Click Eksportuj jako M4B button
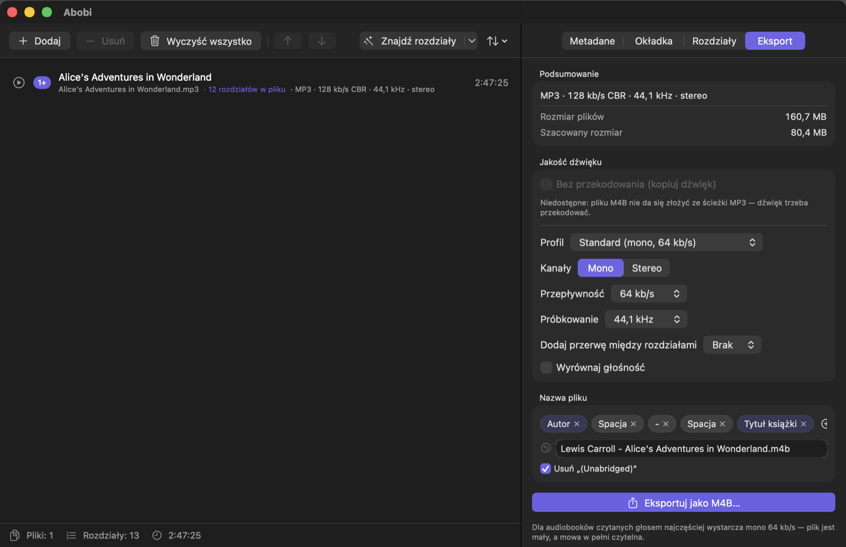The height and width of the screenshot is (547, 846). (x=684, y=503)
